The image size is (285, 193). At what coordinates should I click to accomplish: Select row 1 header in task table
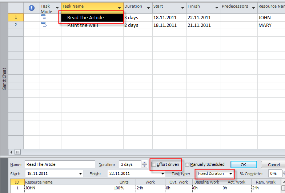[x=16, y=17]
